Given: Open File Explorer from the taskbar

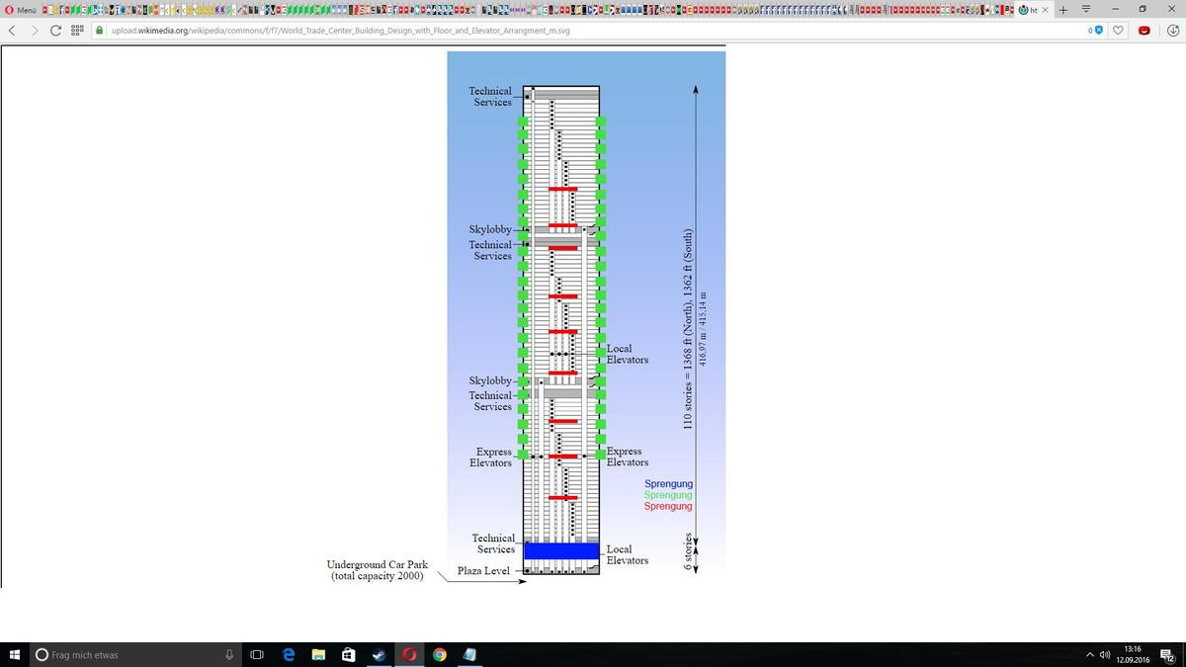Looking at the screenshot, I should click(318, 655).
